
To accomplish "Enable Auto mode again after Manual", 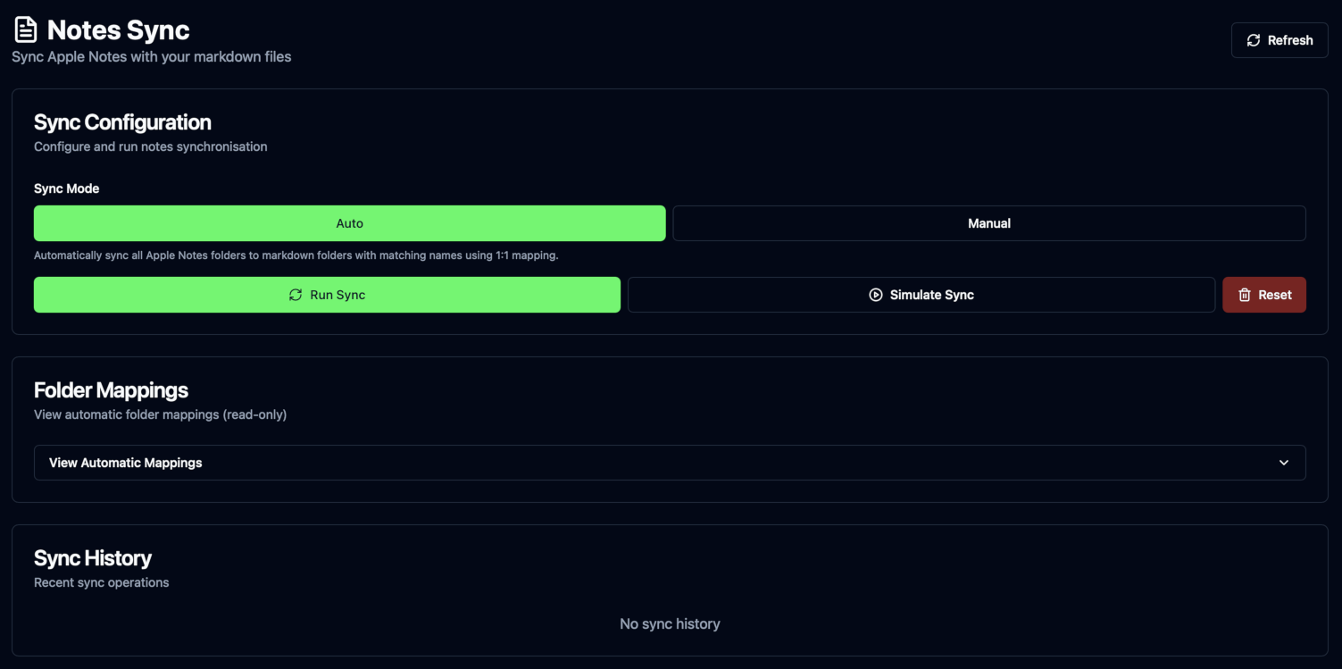I will point(349,222).
